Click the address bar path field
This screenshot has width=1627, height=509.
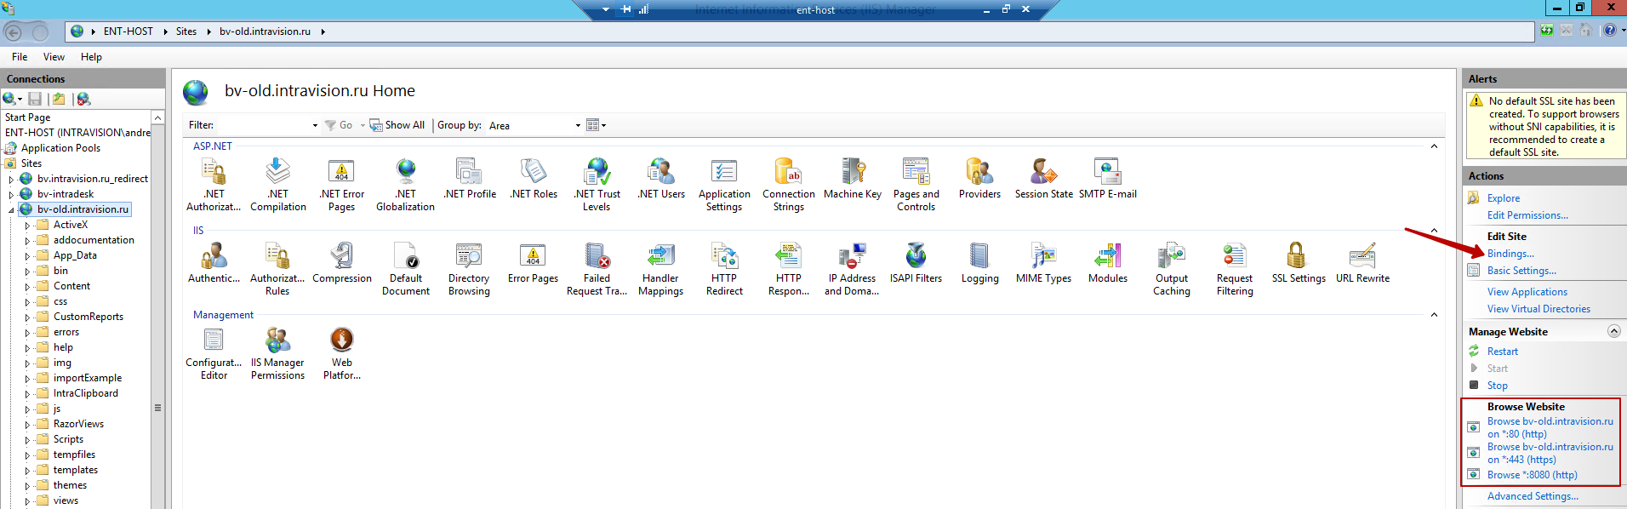(x=800, y=31)
